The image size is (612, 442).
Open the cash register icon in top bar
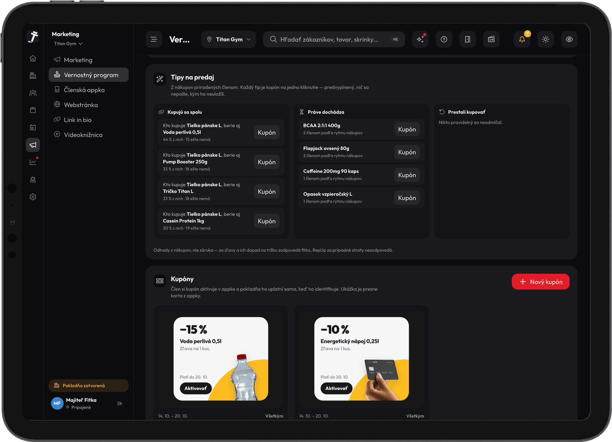tap(491, 39)
